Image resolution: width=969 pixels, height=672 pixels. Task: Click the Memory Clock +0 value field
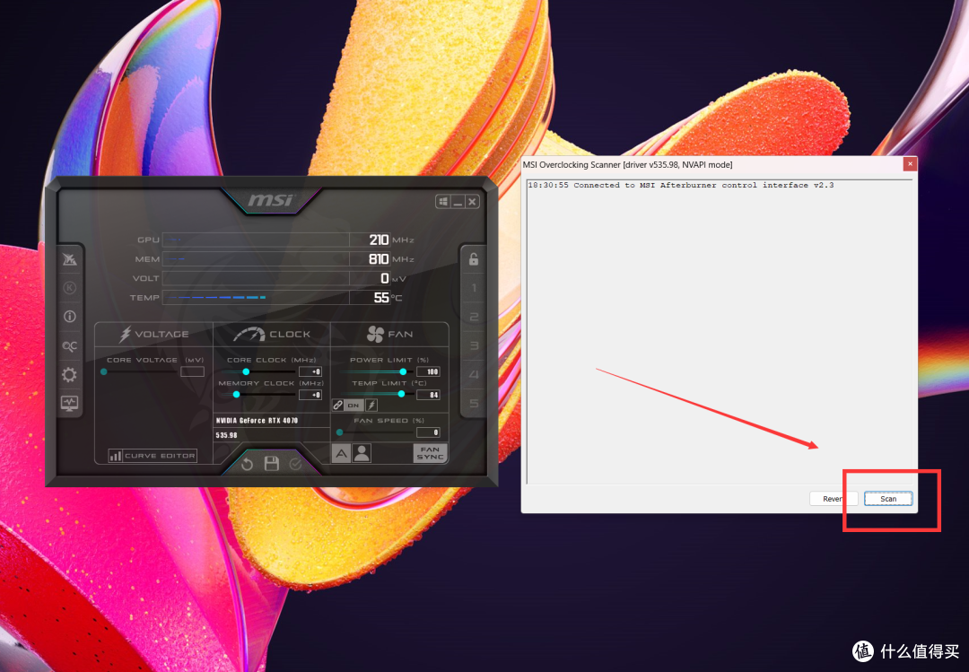pyautogui.click(x=310, y=395)
